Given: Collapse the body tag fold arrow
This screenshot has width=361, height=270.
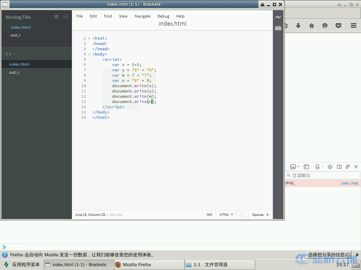Looking at the screenshot, I should 89,54.
